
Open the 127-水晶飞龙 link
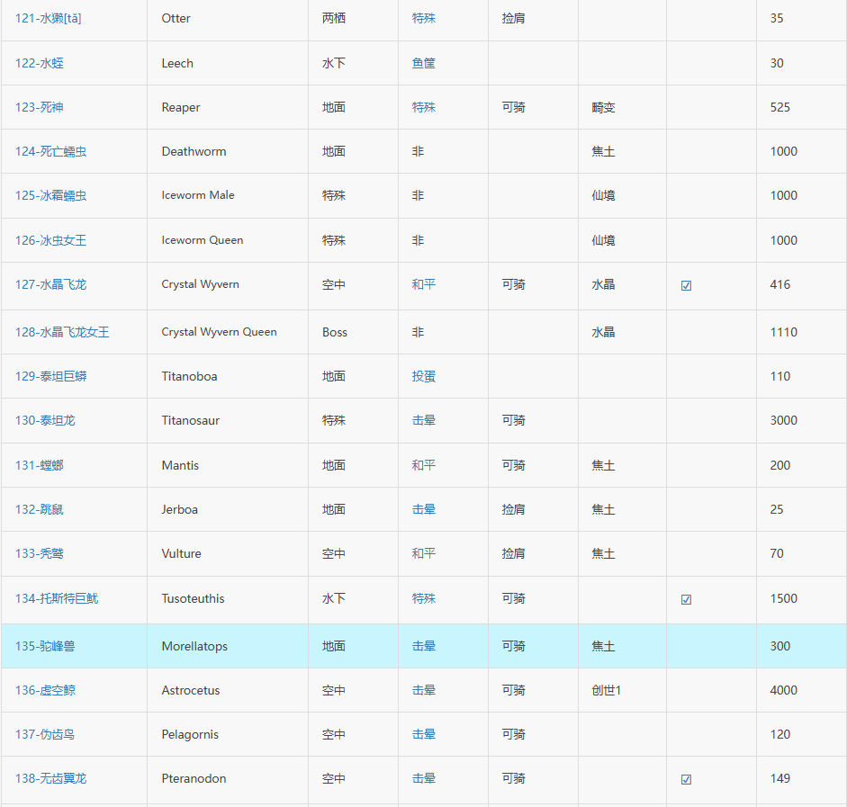pyautogui.click(x=50, y=284)
